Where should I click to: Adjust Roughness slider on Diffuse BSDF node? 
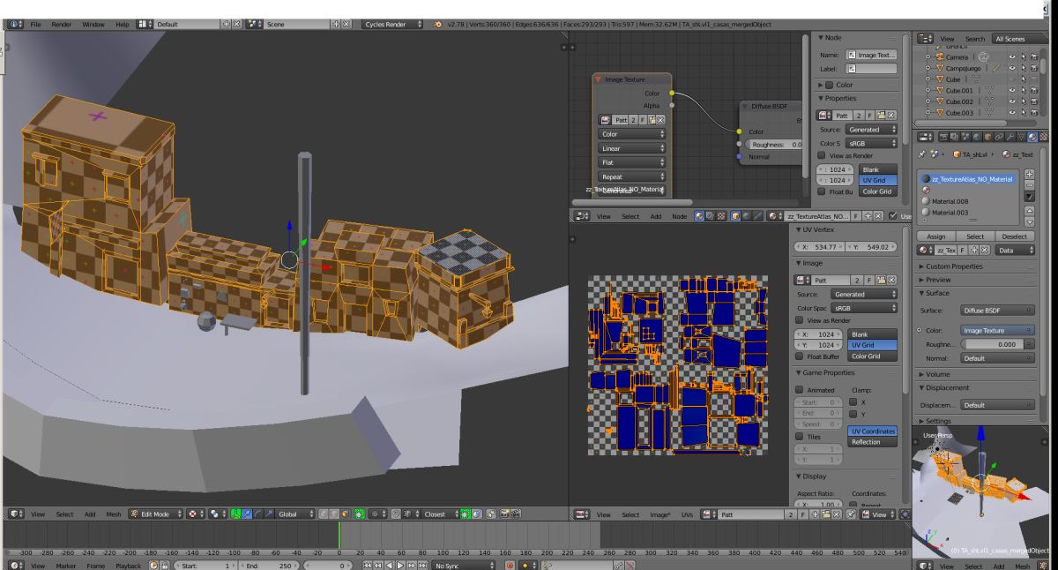point(775,144)
